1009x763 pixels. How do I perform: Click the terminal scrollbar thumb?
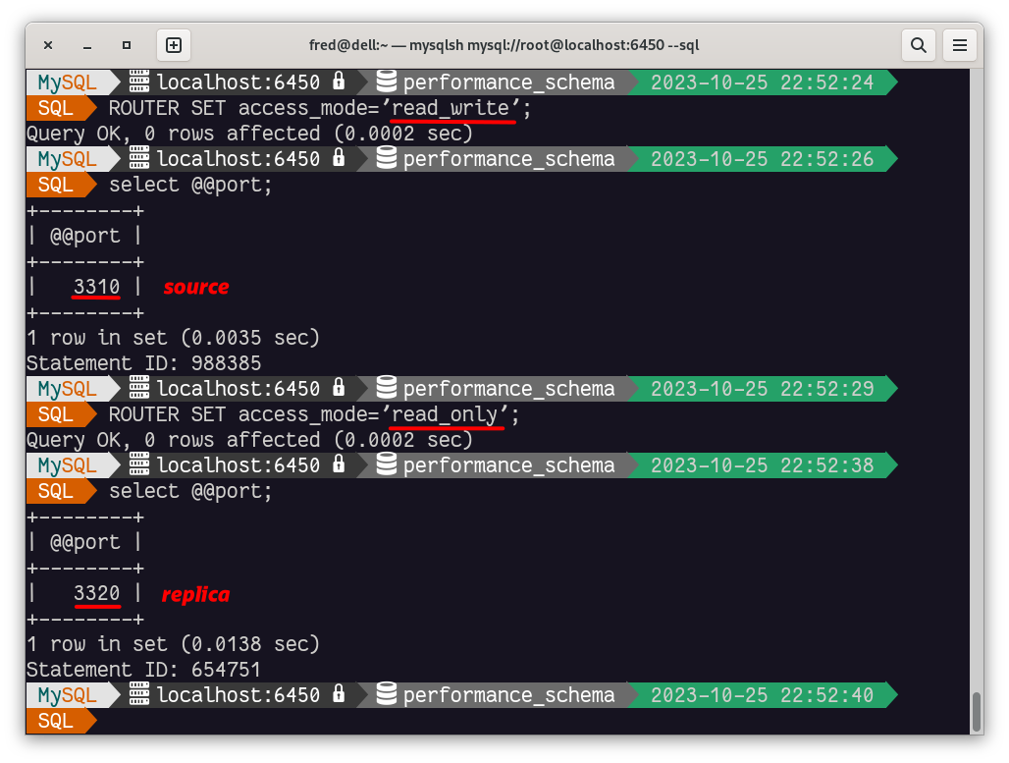[977, 712]
